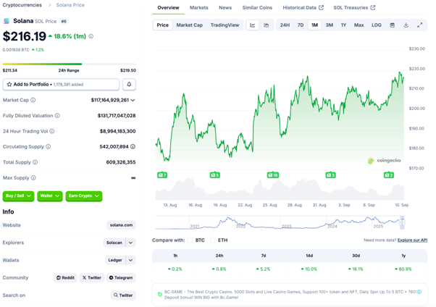Switch to candlestick chart icon

click(x=267, y=25)
